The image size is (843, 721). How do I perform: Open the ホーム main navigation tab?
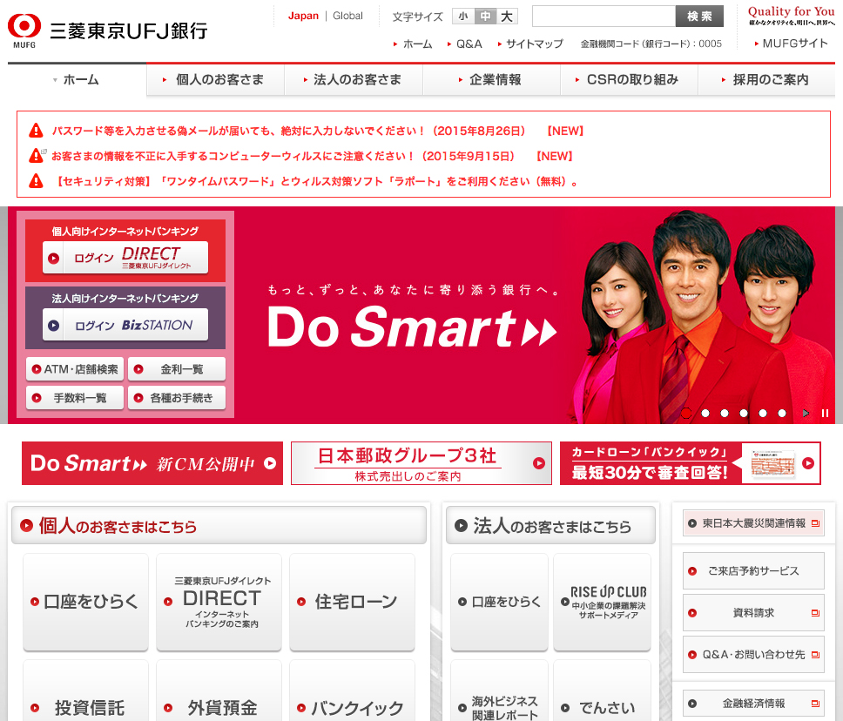click(77, 79)
